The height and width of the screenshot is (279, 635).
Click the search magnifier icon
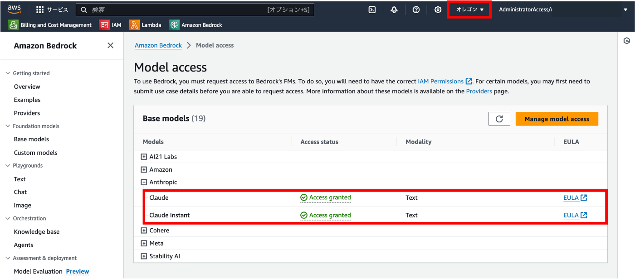click(84, 10)
